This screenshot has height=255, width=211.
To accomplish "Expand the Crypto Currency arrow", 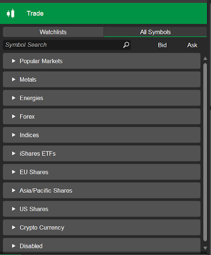I will click(x=13, y=228).
